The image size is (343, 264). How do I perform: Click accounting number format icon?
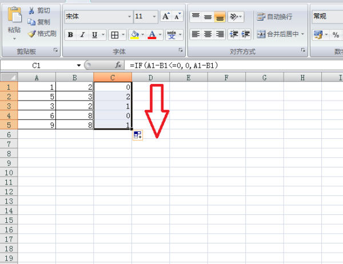(x=318, y=34)
